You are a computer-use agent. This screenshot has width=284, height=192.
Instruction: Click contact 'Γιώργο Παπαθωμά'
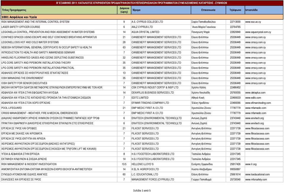[x=201, y=180]
